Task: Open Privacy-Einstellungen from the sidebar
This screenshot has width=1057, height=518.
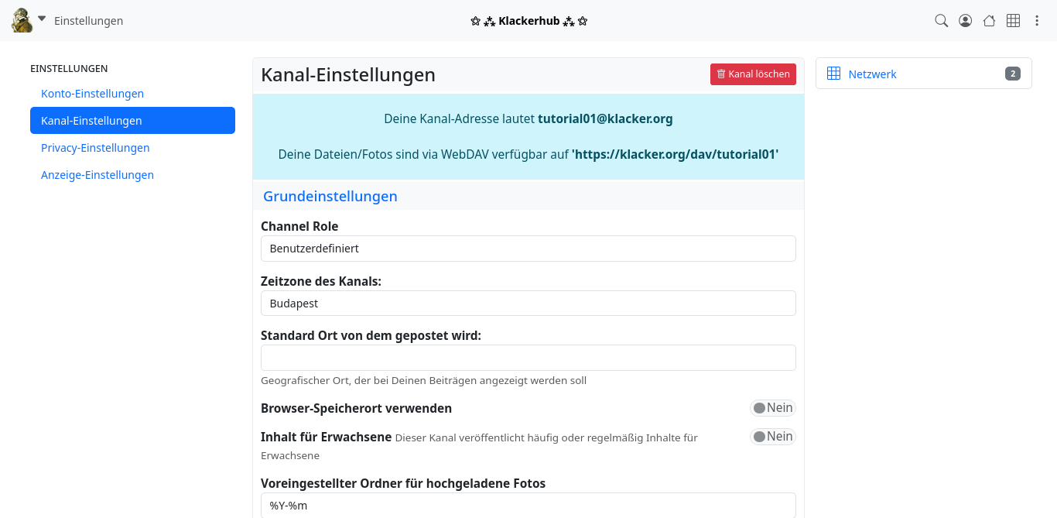Action: click(95, 148)
